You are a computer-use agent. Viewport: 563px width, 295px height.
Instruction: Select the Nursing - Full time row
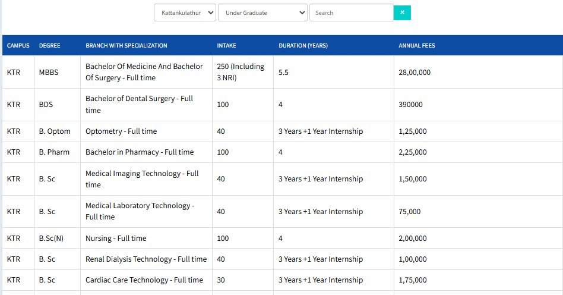116,238
